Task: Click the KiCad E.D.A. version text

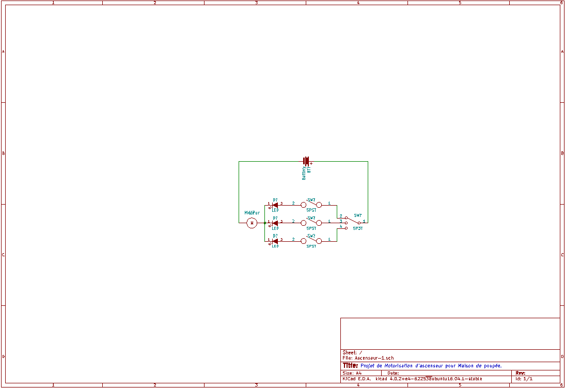Action: pos(412,379)
